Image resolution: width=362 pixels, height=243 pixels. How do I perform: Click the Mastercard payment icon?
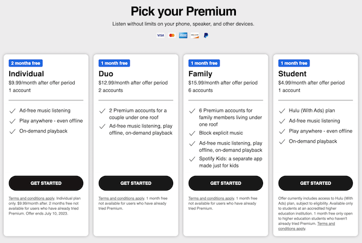coord(171,36)
